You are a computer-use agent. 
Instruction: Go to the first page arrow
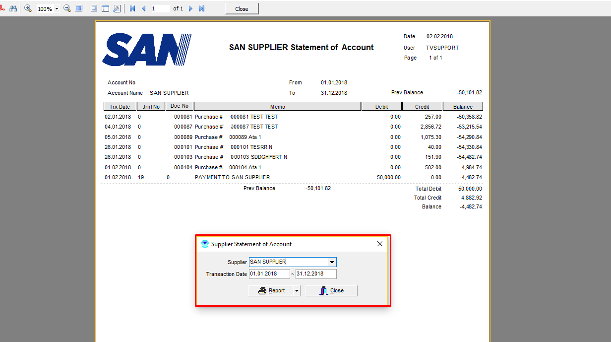coord(132,9)
